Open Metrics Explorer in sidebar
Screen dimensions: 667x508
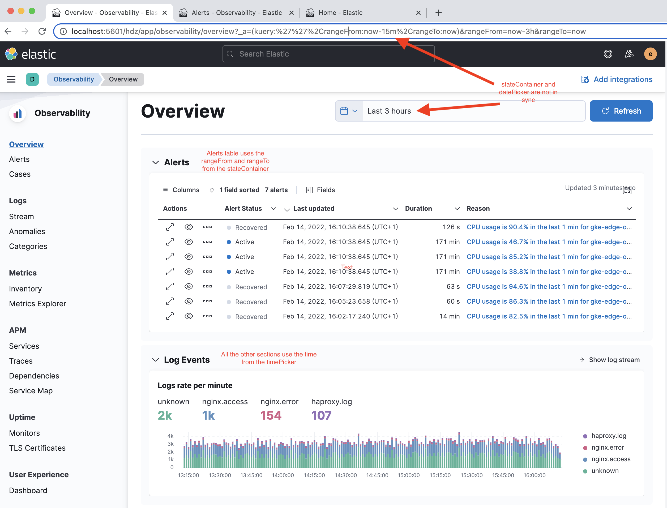37,303
